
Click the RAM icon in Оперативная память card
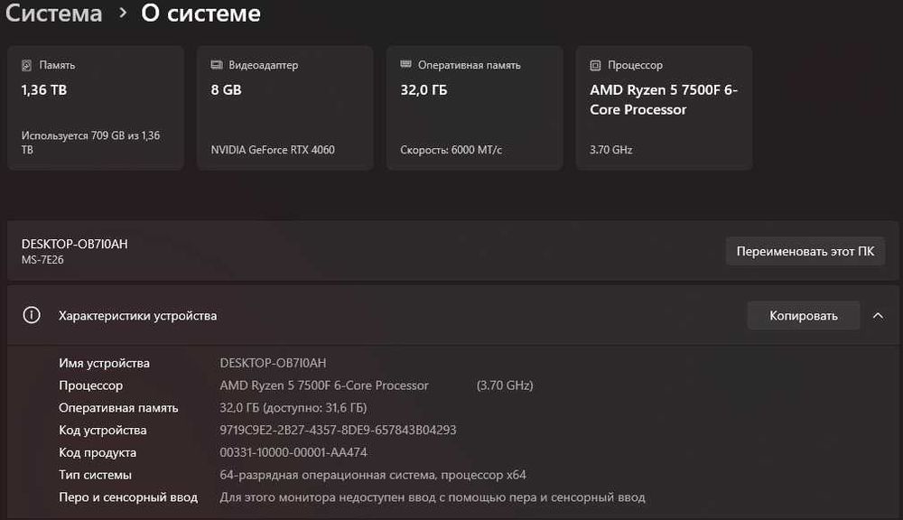406,65
